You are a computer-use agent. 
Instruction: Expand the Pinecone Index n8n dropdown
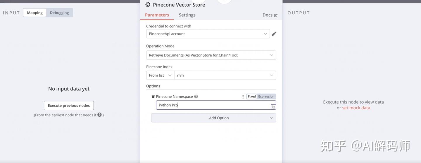point(225,75)
